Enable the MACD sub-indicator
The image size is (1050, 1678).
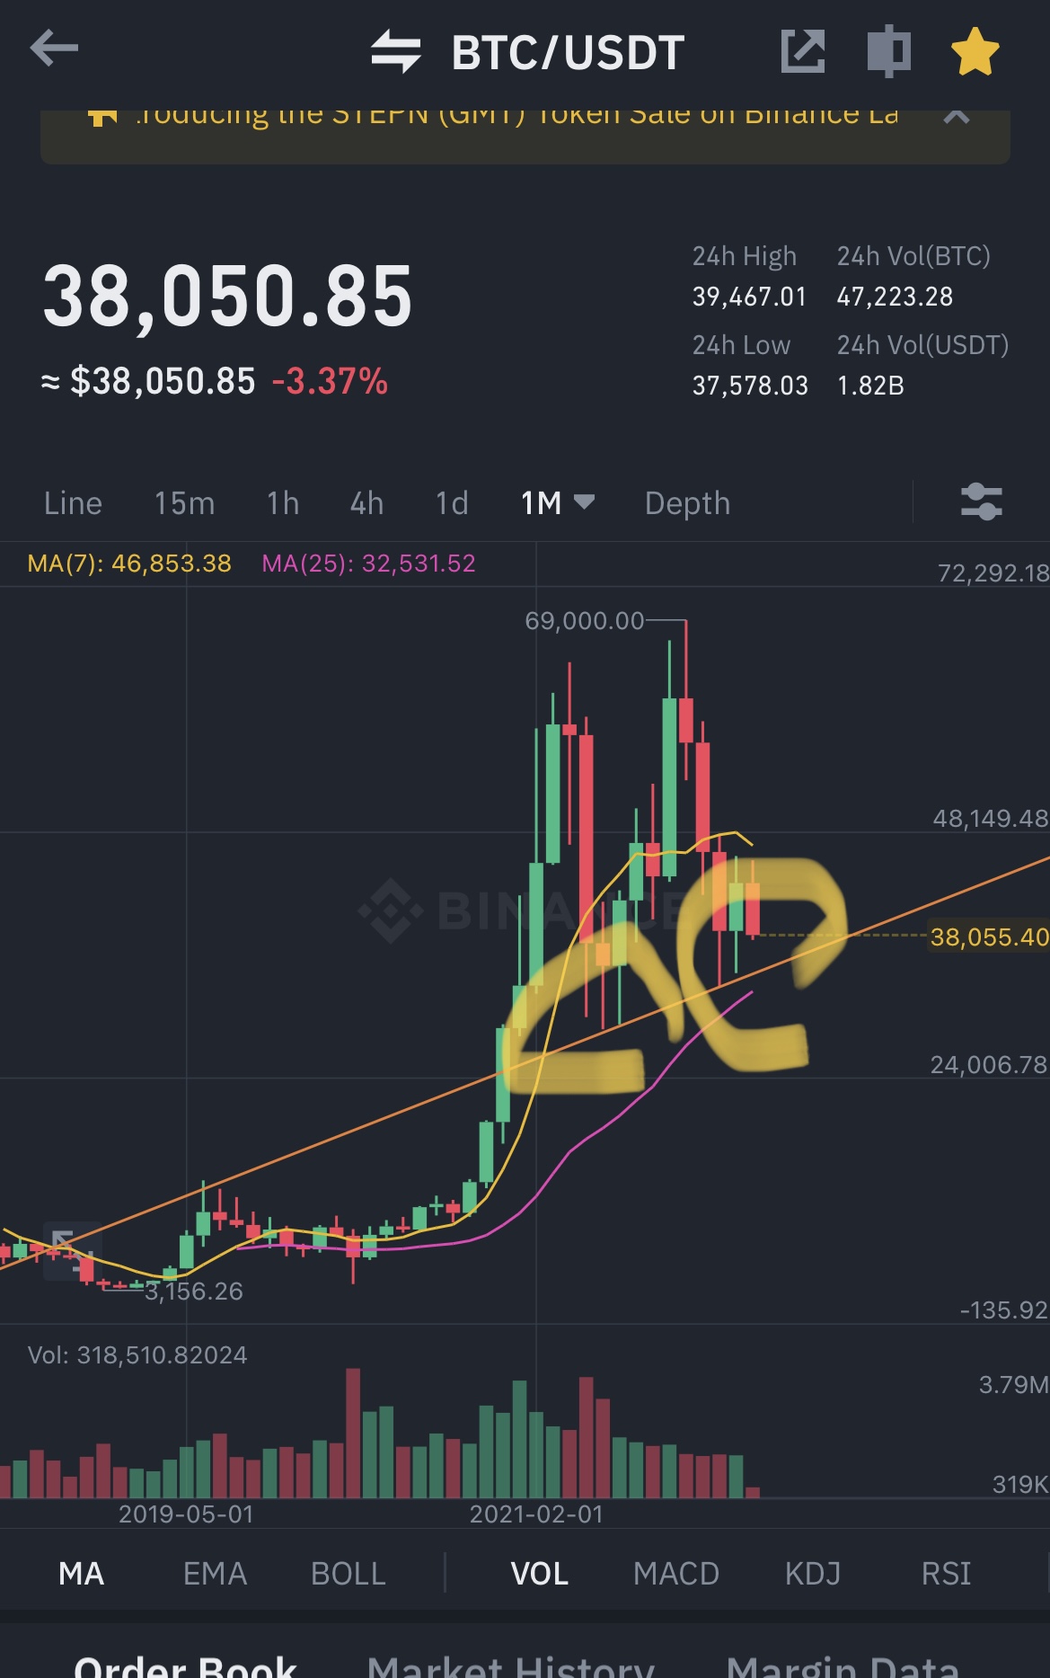coord(675,1574)
